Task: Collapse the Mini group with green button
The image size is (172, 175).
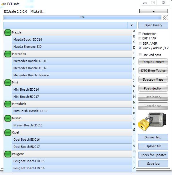Action: tap(8, 83)
